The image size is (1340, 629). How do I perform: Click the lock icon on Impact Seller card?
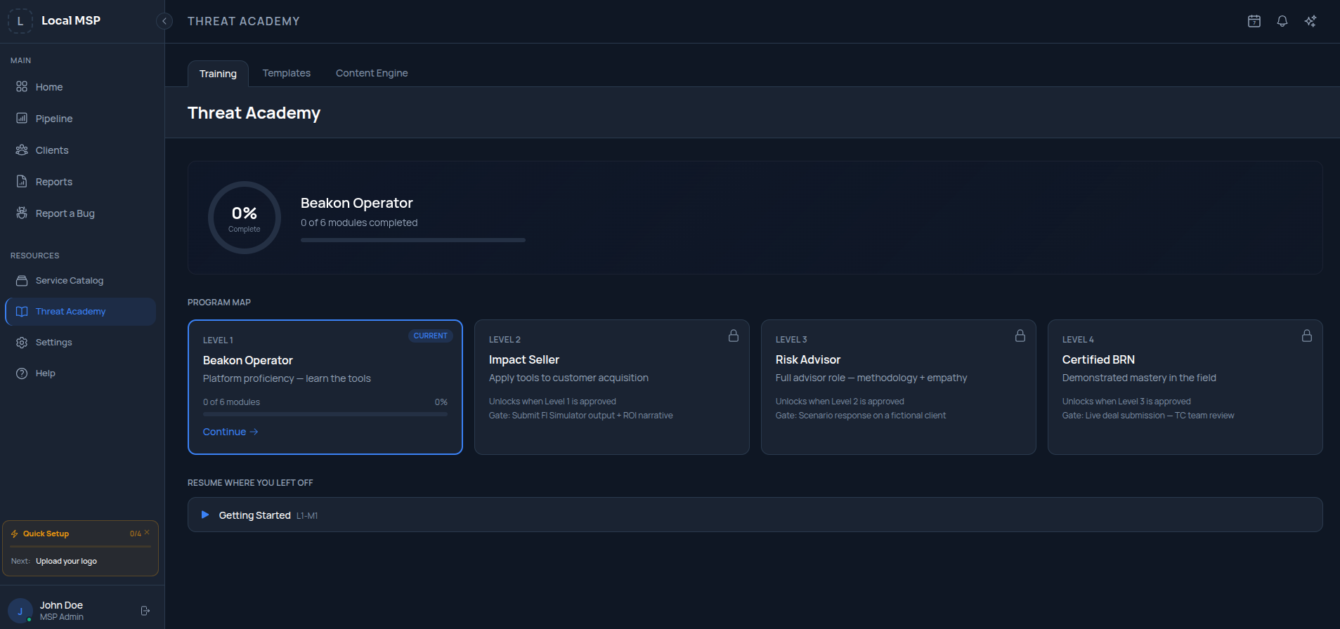pos(734,336)
